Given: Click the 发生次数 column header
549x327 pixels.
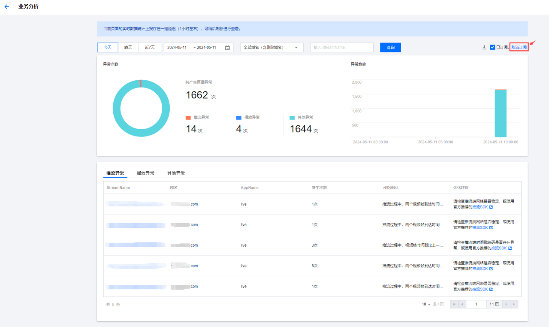Looking at the screenshot, I should [320, 188].
